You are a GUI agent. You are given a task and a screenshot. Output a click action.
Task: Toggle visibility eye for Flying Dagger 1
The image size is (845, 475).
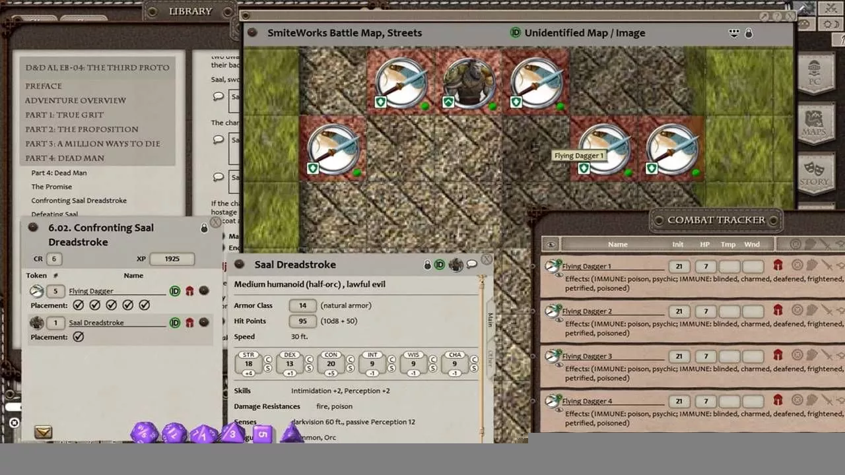pyautogui.click(x=559, y=275)
